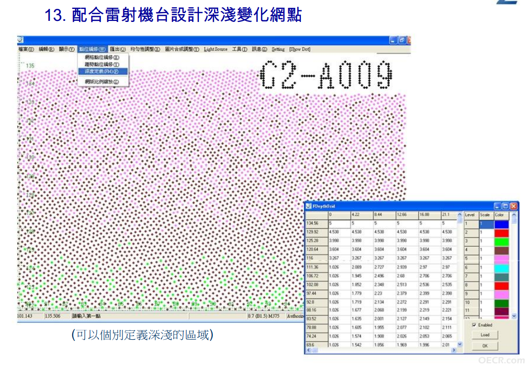
Task: Open the 檔案 menu
Action: pos(26,50)
